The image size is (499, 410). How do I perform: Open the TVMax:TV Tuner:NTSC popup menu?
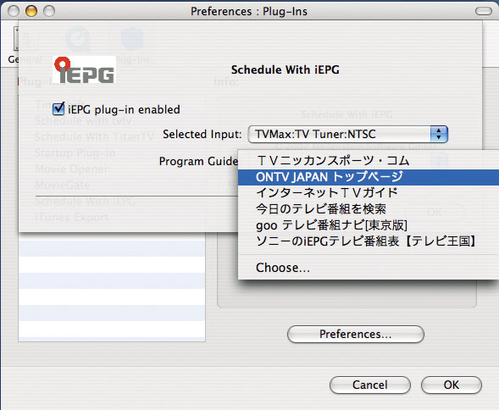[x=348, y=134]
